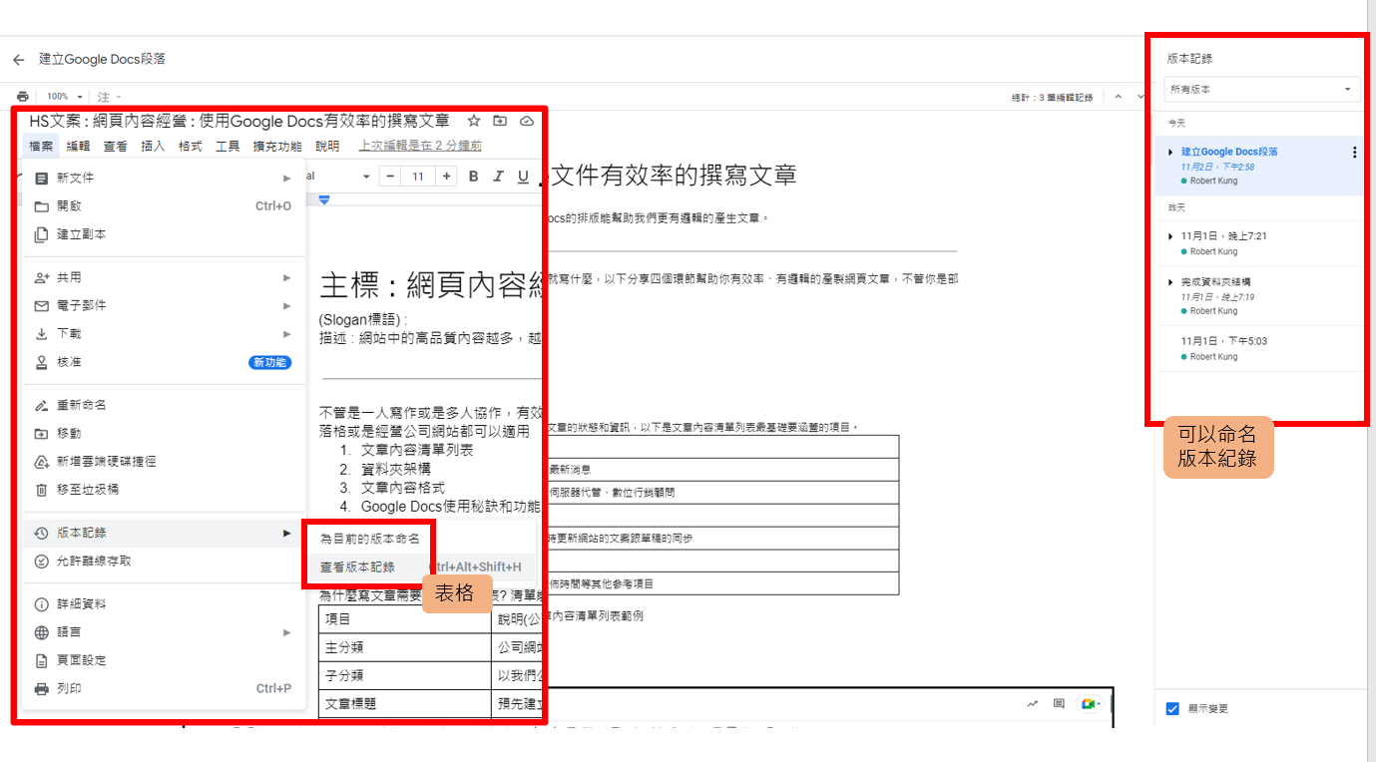This screenshot has height=762, width=1376.
Task: Choose 頁面設定 in the file menu
Action: point(165,660)
